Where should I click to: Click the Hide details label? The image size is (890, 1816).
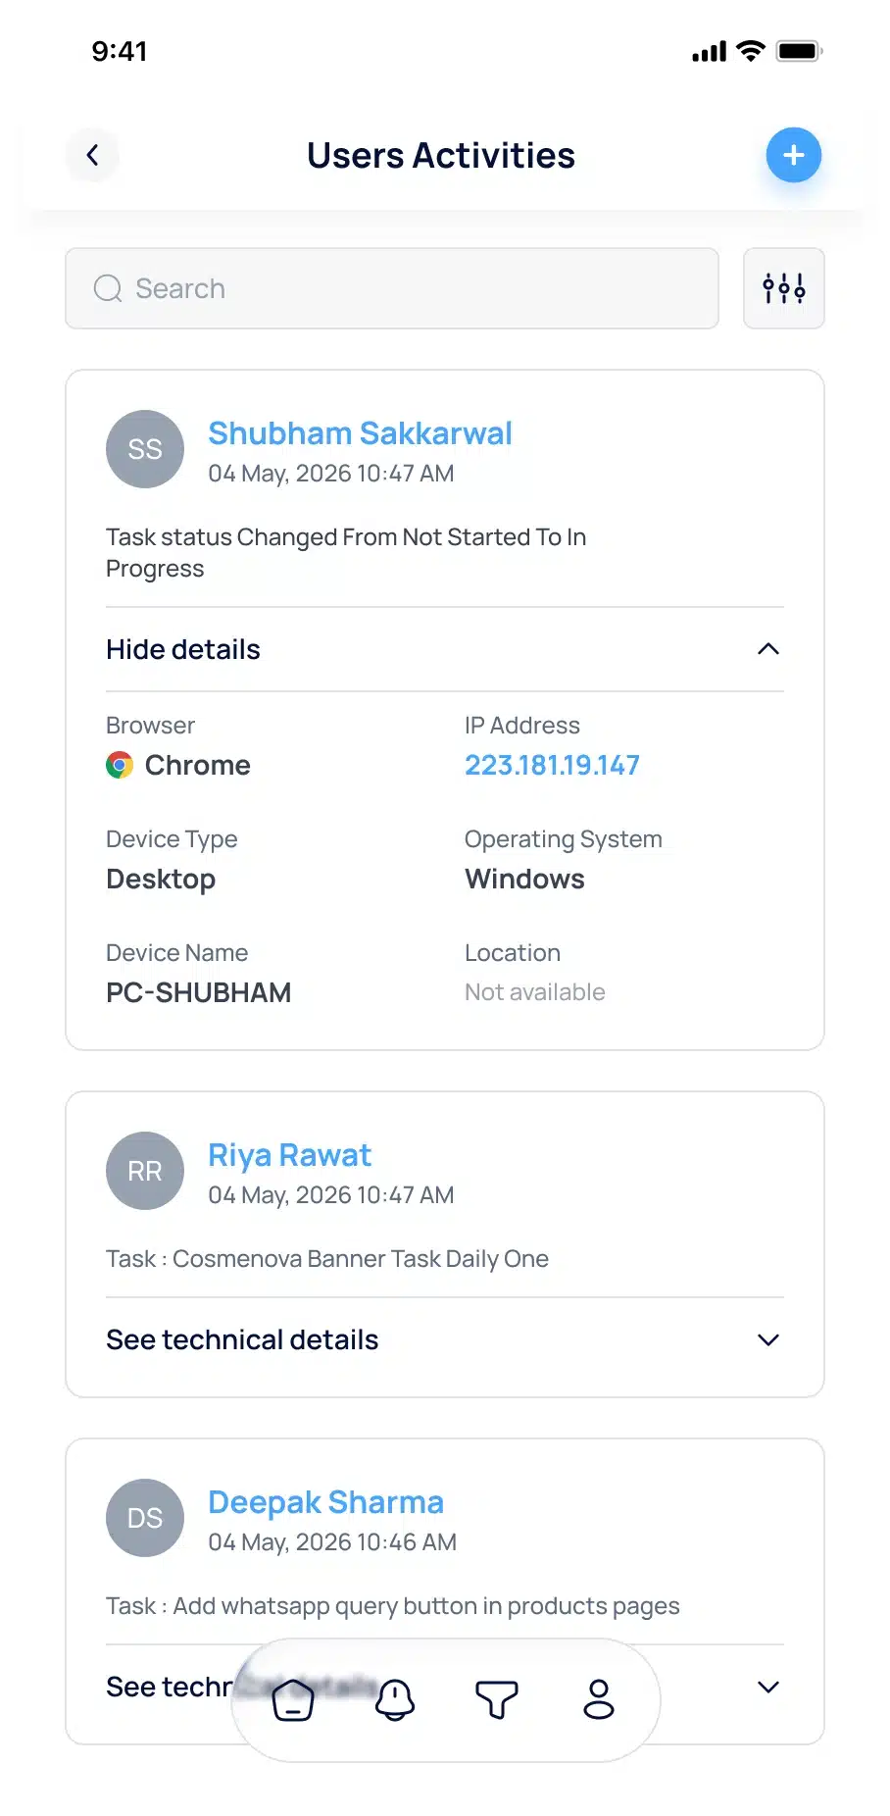pos(183,649)
